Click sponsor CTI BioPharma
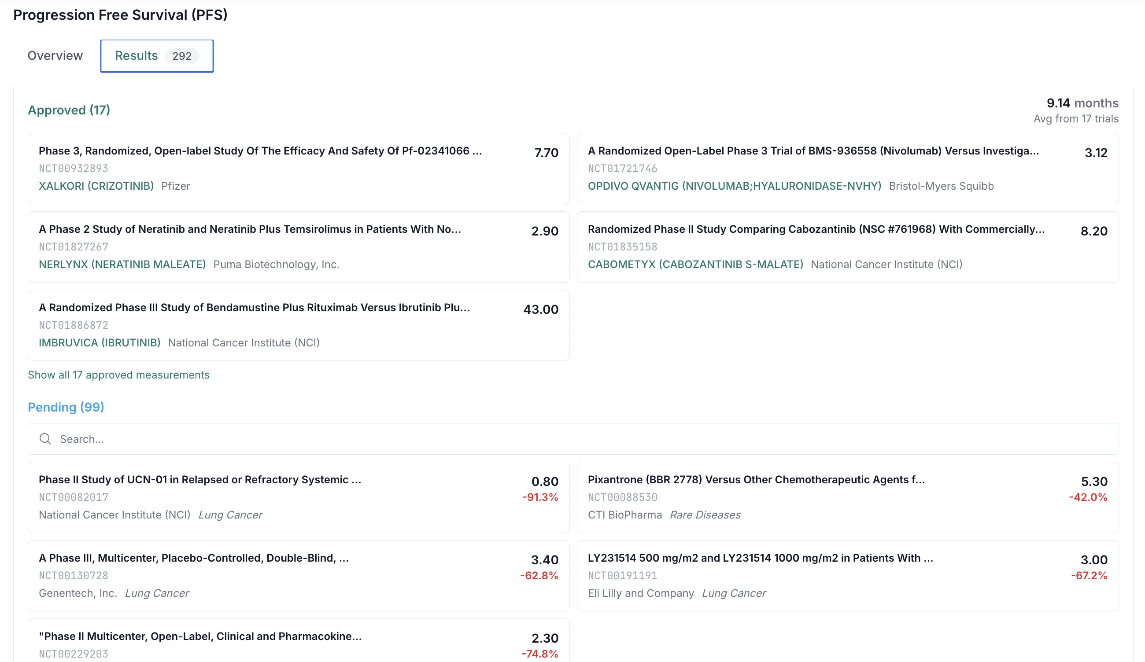Viewport: 1145px width, 662px height. pyautogui.click(x=625, y=515)
